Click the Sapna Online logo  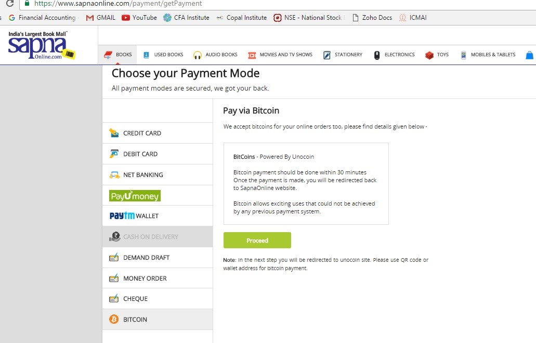click(42, 45)
